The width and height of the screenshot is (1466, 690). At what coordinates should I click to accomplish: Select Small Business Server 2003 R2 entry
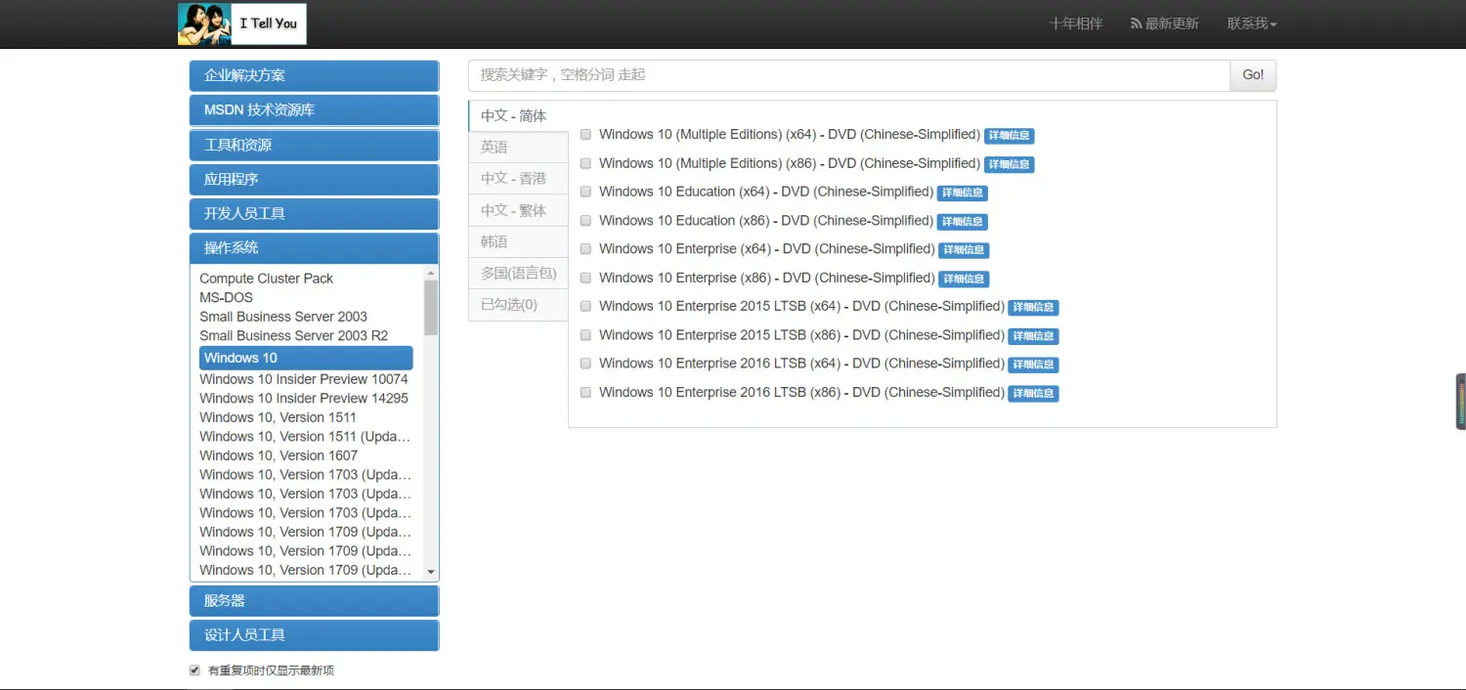click(x=293, y=335)
